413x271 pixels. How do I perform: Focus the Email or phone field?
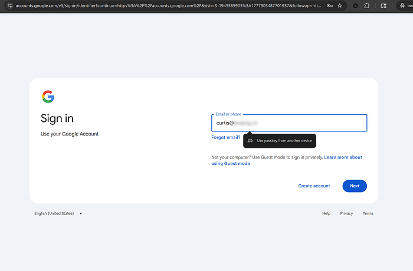point(289,123)
